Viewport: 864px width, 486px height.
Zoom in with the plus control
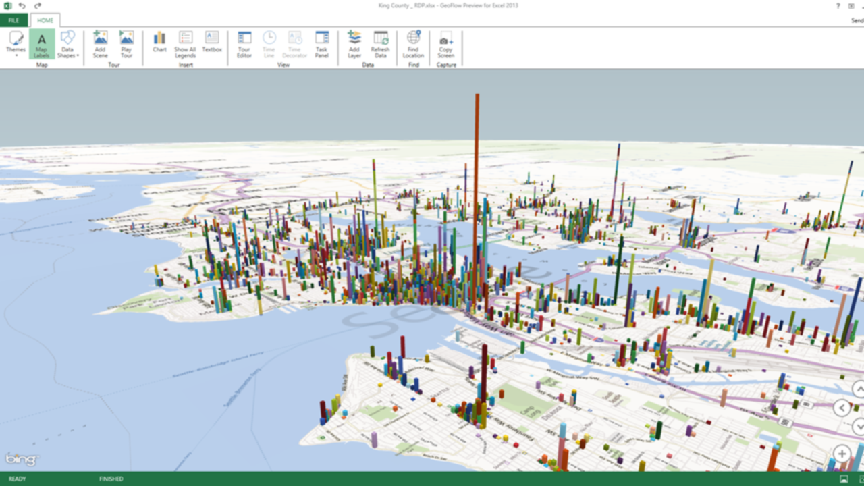[841, 454]
